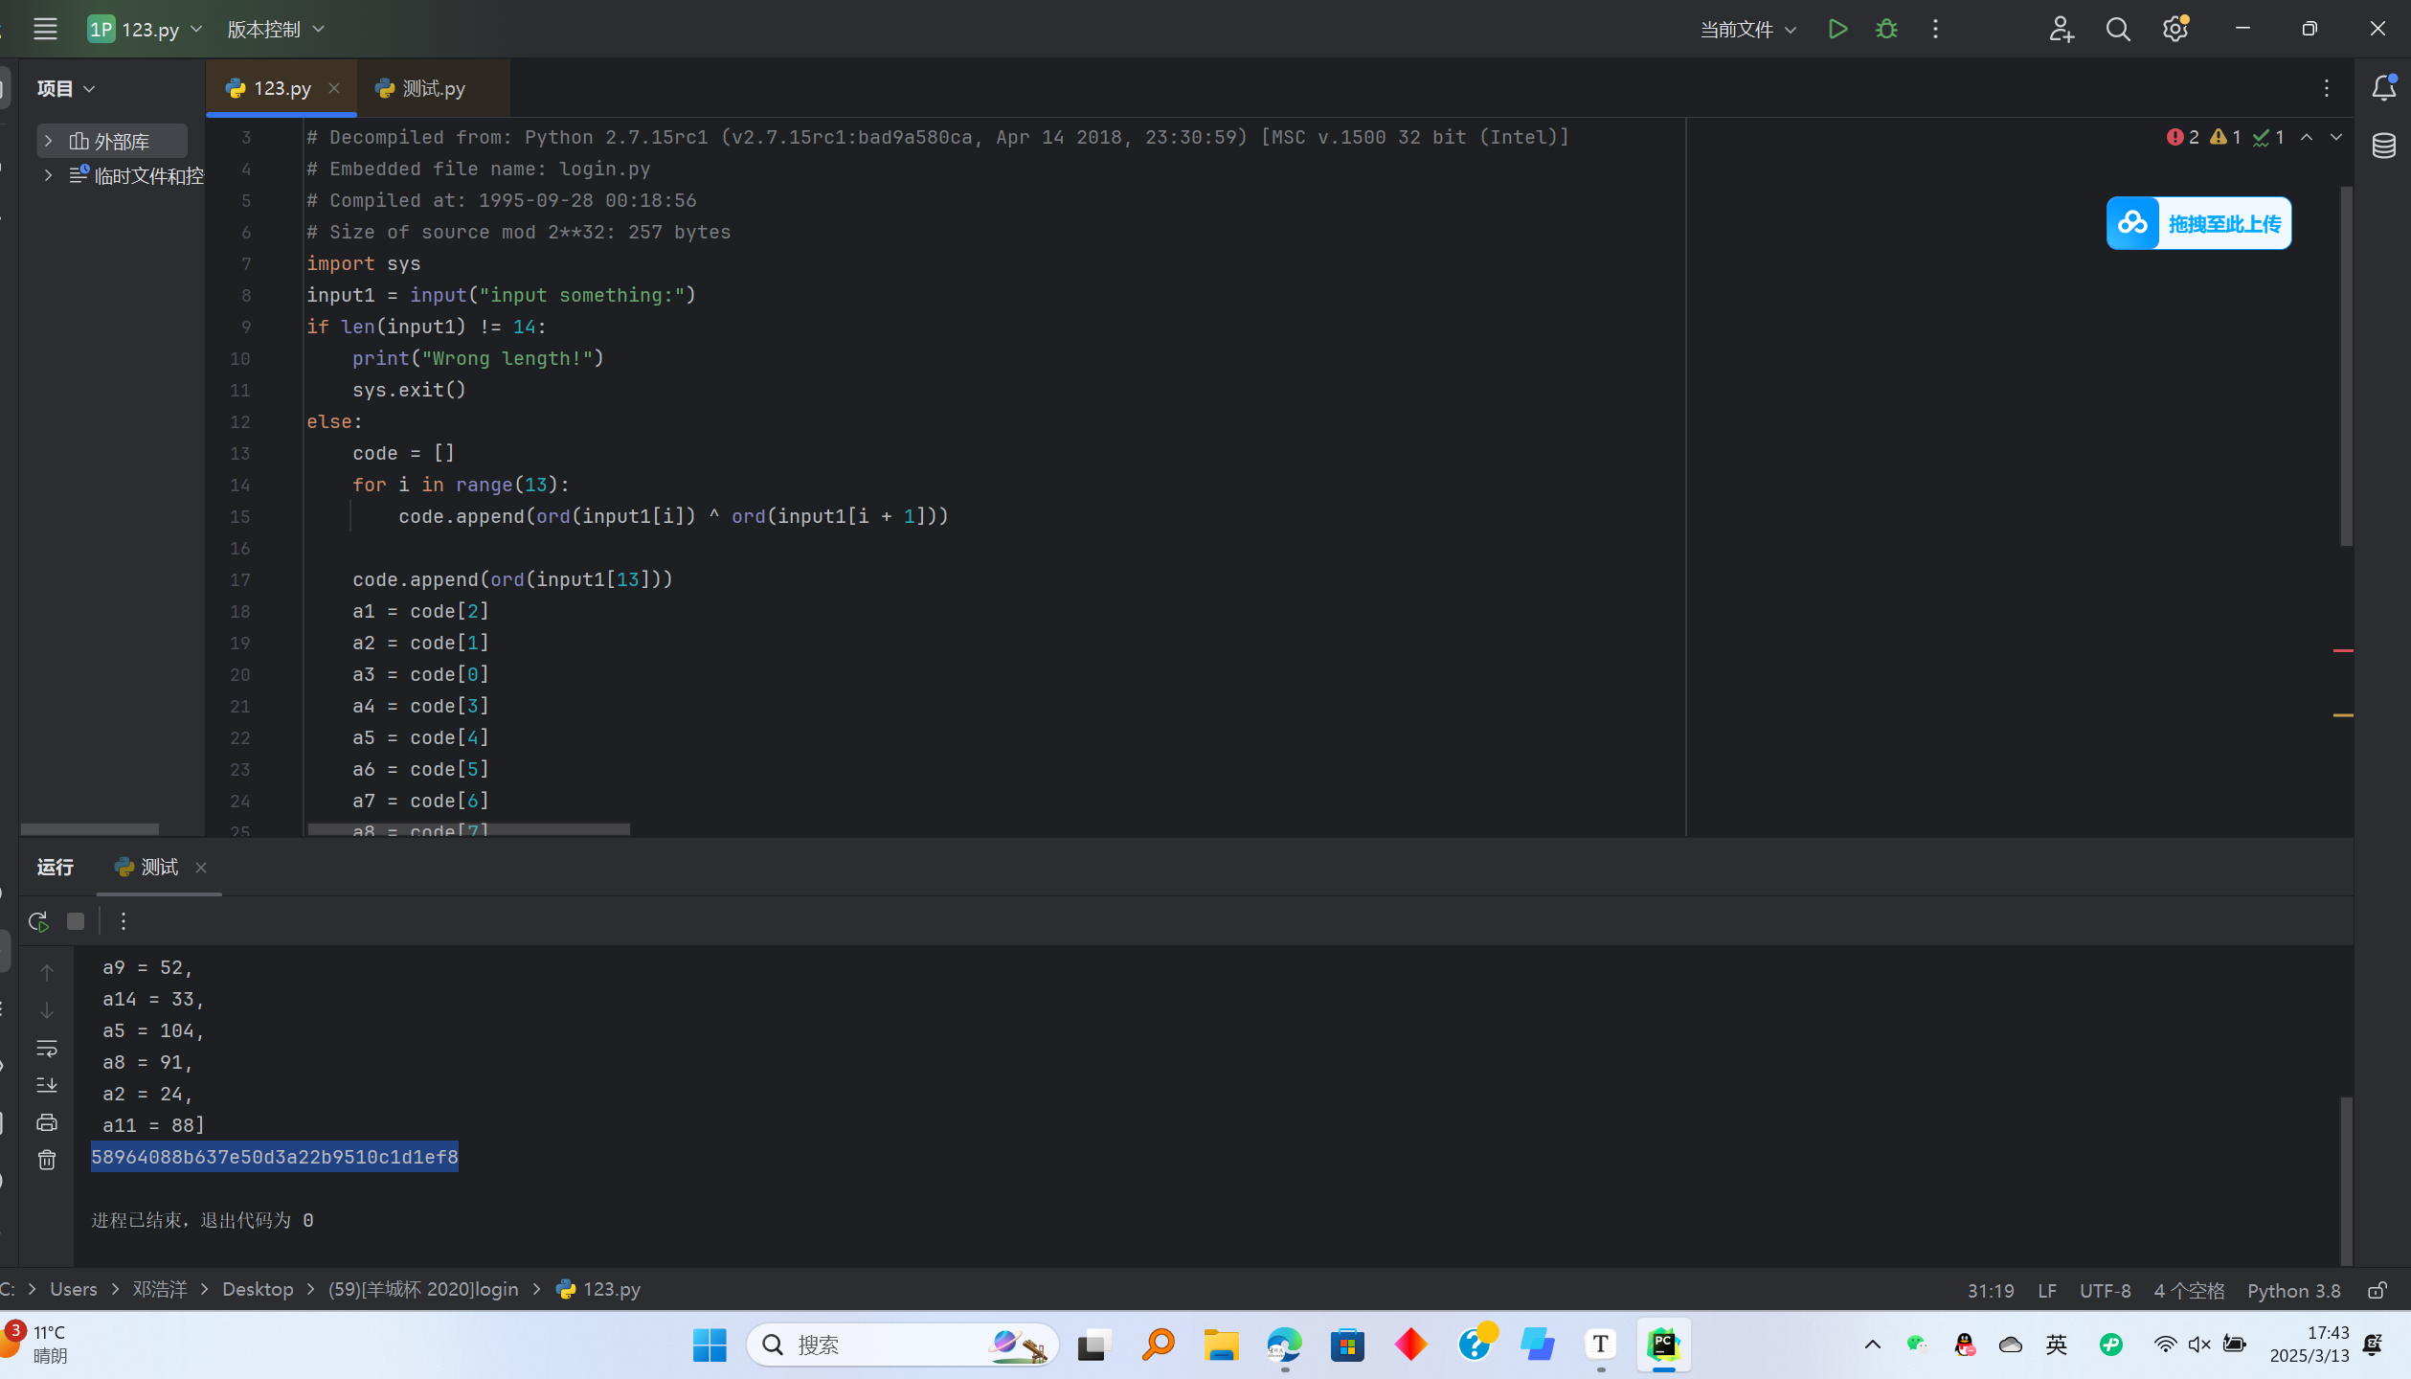Open 当前文件 run configuration dropdown

1747,29
